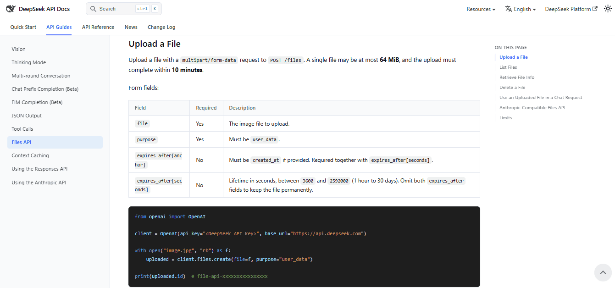Open Thinking Mode in the sidebar
The image size is (615, 288).
55,62
